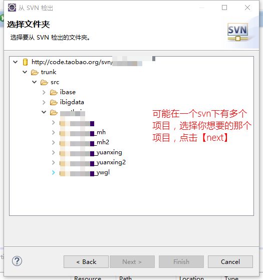Click the Finish button
263x280 pixels.
(181, 261)
